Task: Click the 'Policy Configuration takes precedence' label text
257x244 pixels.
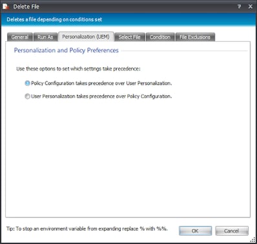Action: coord(101,83)
